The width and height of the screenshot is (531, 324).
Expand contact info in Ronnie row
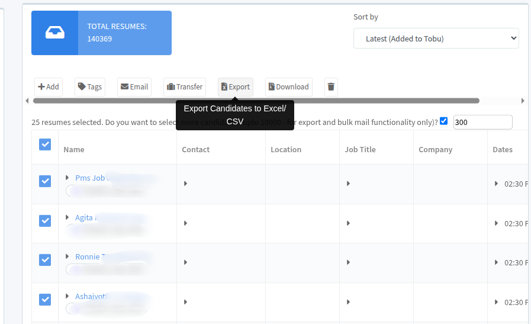(x=185, y=262)
